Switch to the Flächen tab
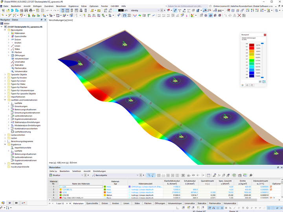The height and width of the screenshot is (212, 283). click(148, 203)
